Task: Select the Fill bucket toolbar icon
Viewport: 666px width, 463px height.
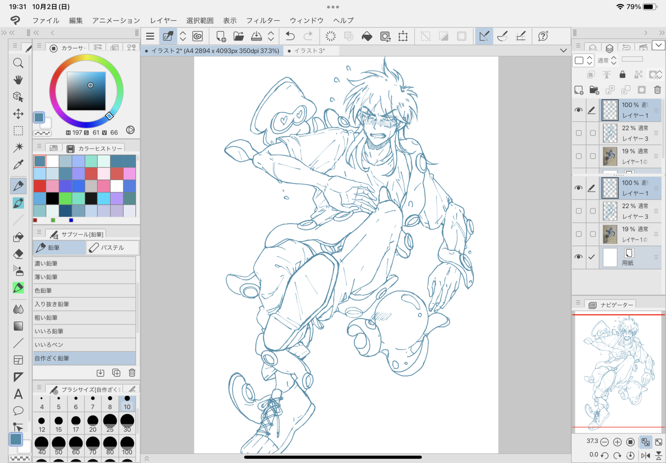Action: point(367,36)
